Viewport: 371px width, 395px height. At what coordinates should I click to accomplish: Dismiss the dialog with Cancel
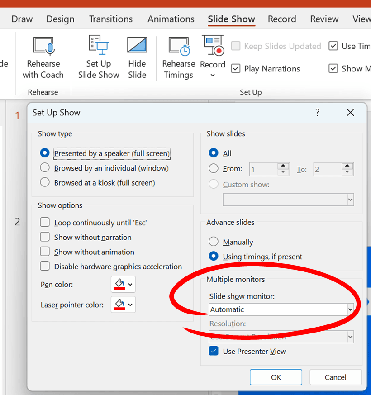coord(335,377)
